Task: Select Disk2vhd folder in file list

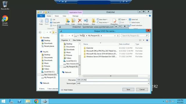Action: point(90,48)
